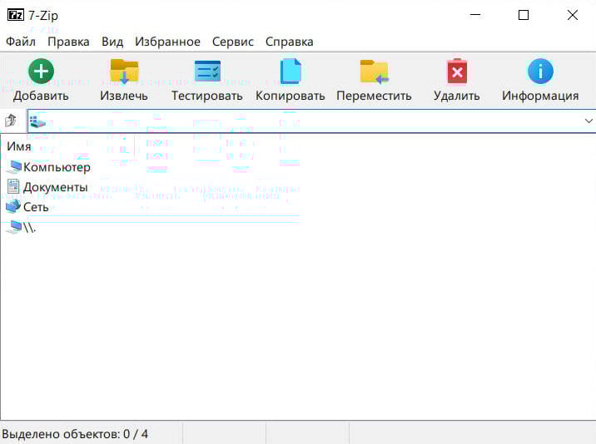The height and width of the screenshot is (444, 596).
Task: Click the Копировать (Copy) blue document icon
Action: click(291, 71)
